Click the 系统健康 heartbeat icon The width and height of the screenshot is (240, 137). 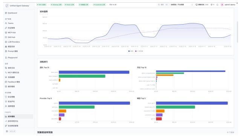(x=6, y=77)
